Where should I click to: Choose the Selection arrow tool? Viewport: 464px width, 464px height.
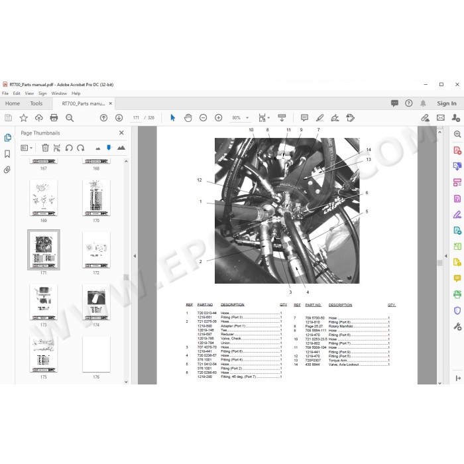pyautogui.click(x=173, y=118)
